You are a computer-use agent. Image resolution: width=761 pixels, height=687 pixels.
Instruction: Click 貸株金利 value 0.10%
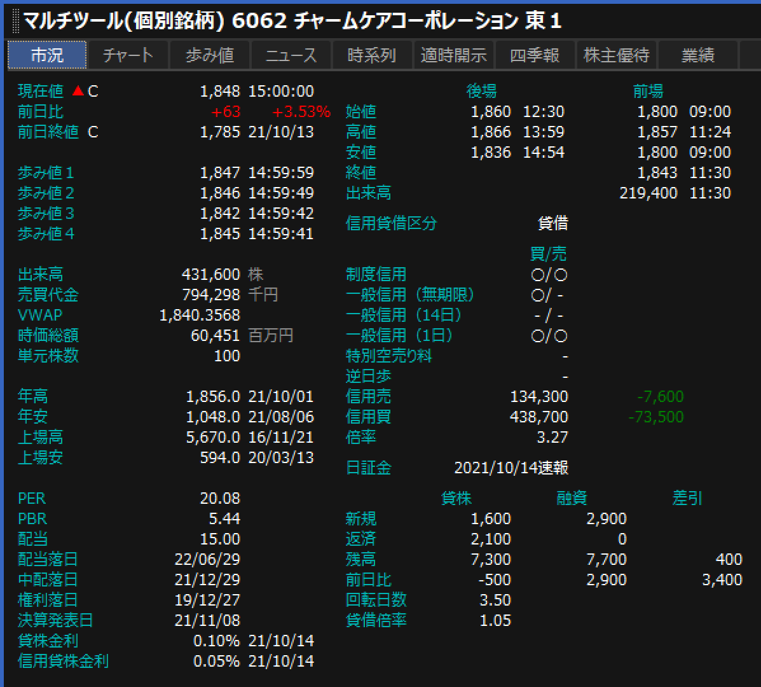pyautogui.click(x=216, y=641)
